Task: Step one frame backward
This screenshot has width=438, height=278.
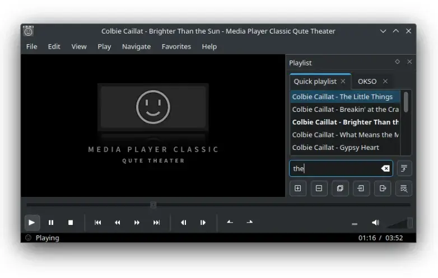Action: [x=183, y=223]
